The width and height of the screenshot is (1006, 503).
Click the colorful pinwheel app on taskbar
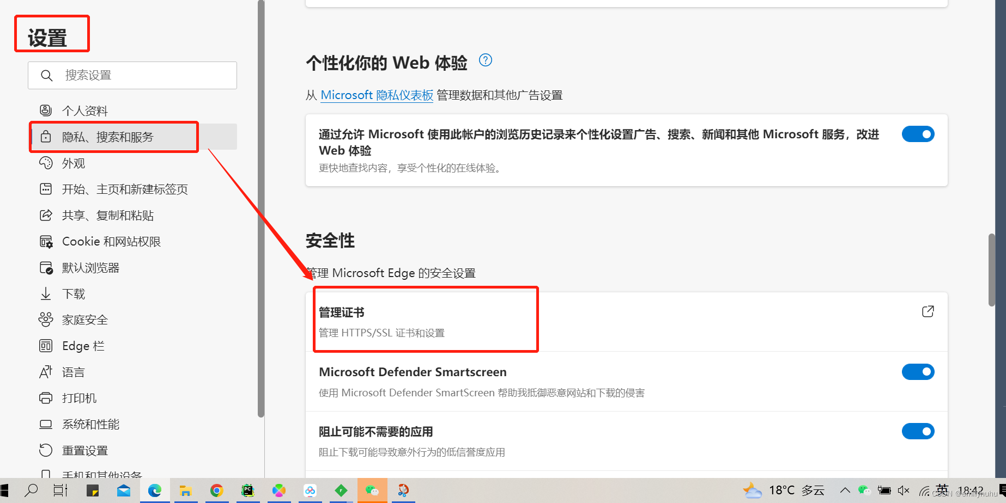279,490
